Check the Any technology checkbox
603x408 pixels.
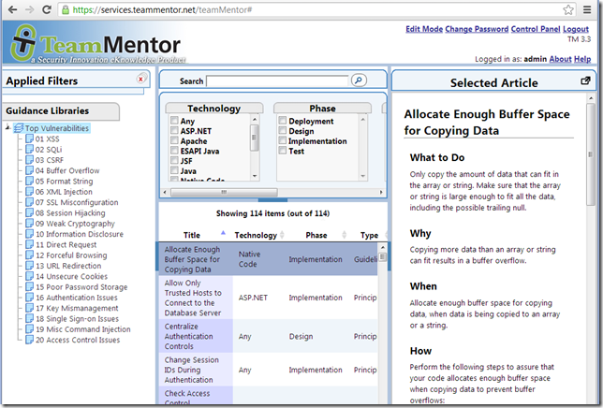174,121
